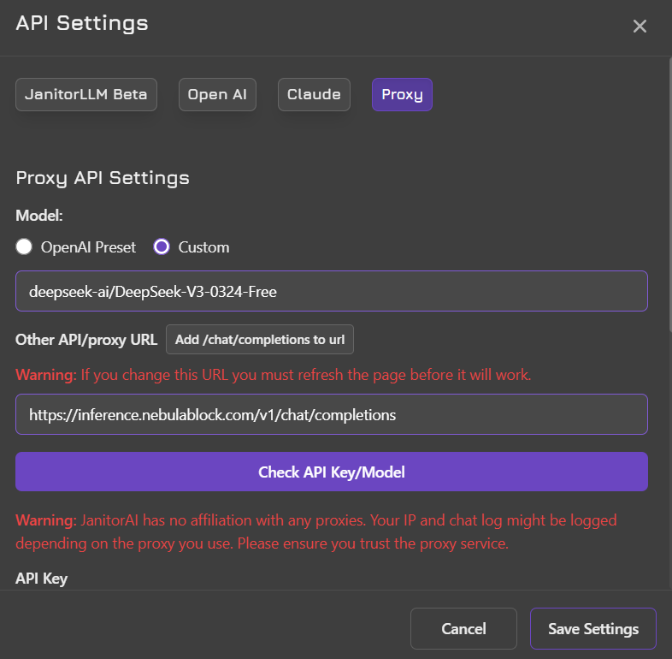Switch to the Open AI tab
Viewport: 672px width, 659px height.
(x=217, y=94)
